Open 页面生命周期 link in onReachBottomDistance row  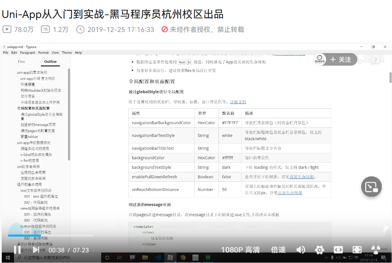pos(290,193)
